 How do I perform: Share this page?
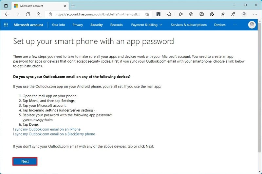tap(223, 14)
